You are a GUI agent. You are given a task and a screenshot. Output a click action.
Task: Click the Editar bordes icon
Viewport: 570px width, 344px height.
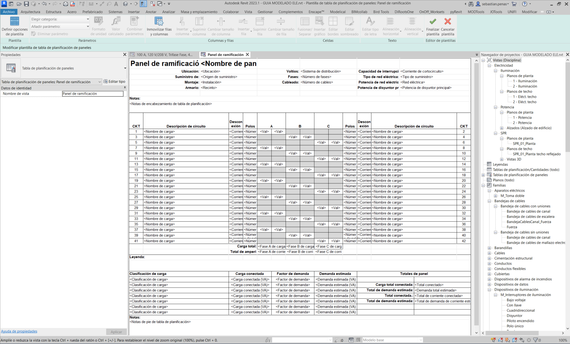point(333,21)
